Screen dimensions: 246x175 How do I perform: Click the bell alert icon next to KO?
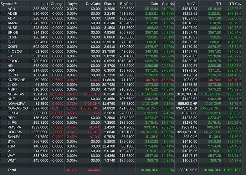pyautogui.click(x=9, y=85)
